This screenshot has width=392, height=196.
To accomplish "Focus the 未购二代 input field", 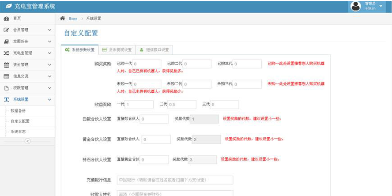I will [x=197, y=84].
